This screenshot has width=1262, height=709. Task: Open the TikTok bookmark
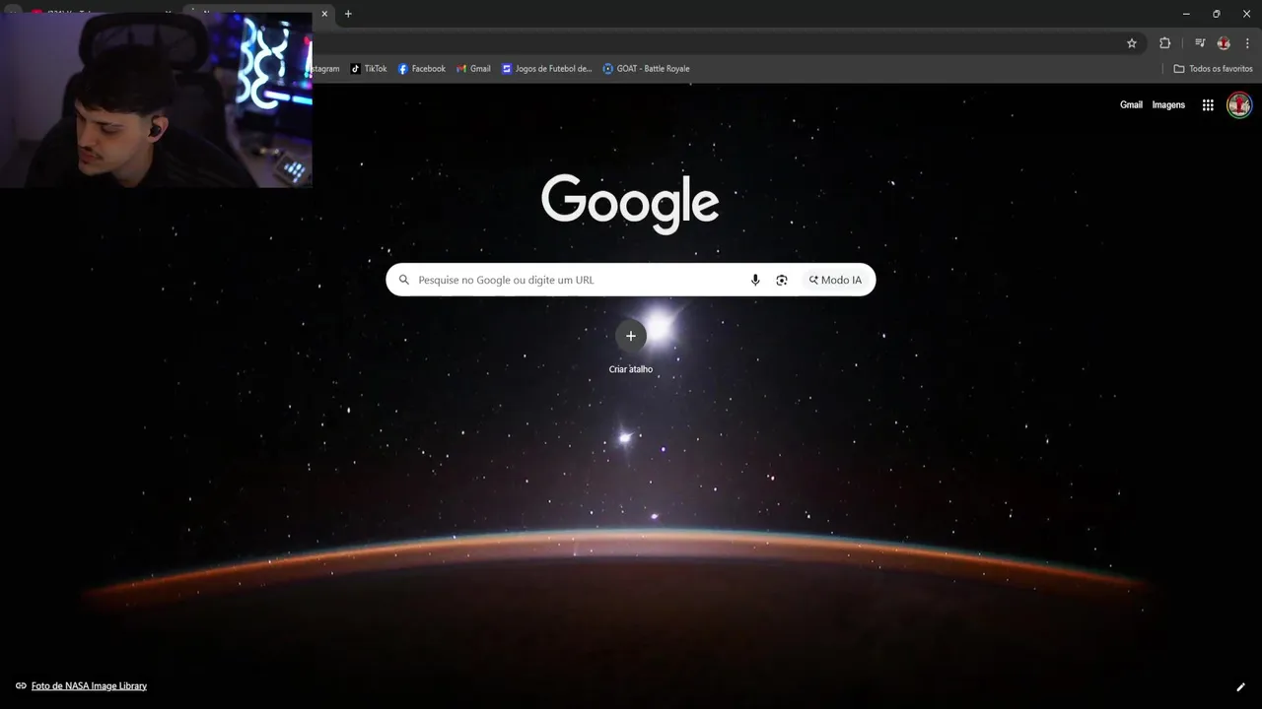(x=369, y=69)
